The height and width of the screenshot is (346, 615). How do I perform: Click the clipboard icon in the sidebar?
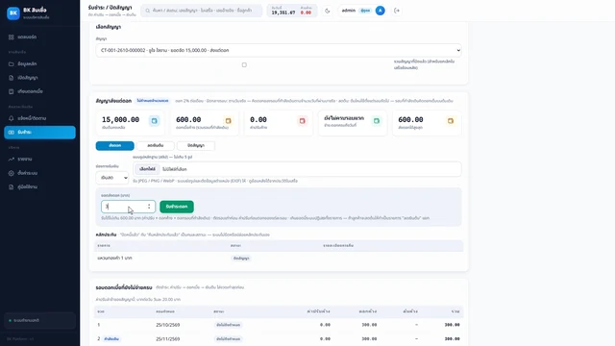pos(11,91)
